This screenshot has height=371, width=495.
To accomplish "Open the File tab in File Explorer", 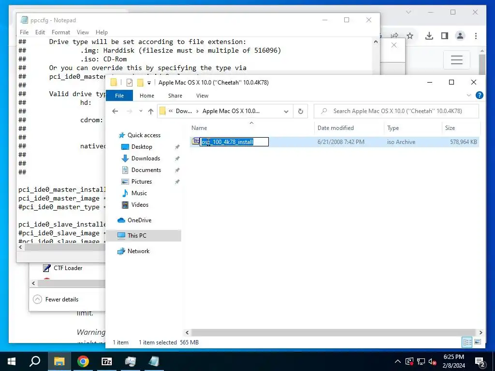I will coord(119,96).
